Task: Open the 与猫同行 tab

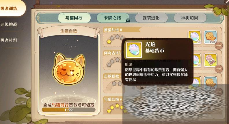Action: 74,18
